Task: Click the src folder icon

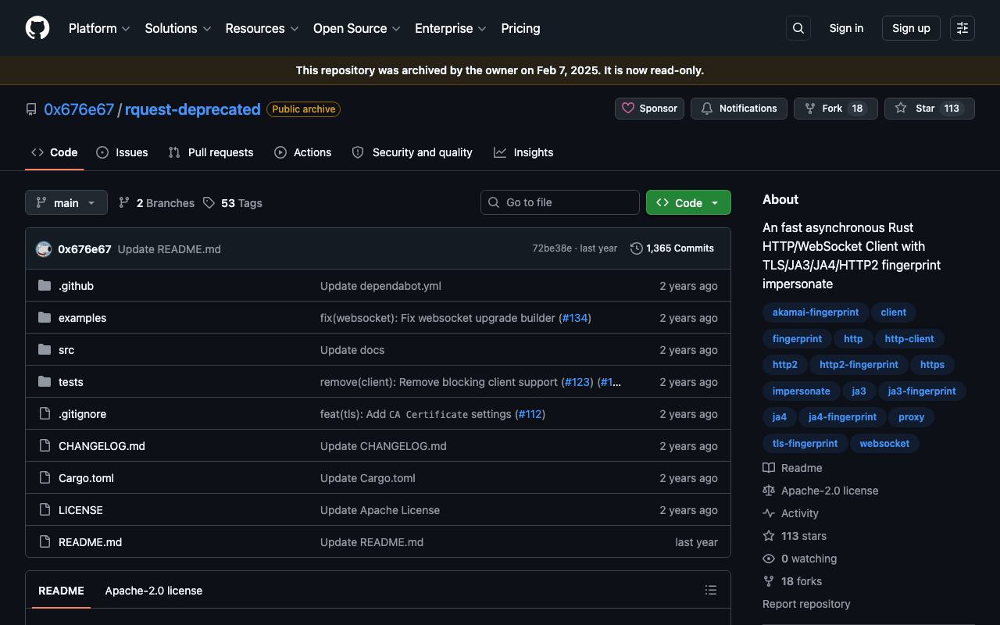Action: click(x=45, y=350)
